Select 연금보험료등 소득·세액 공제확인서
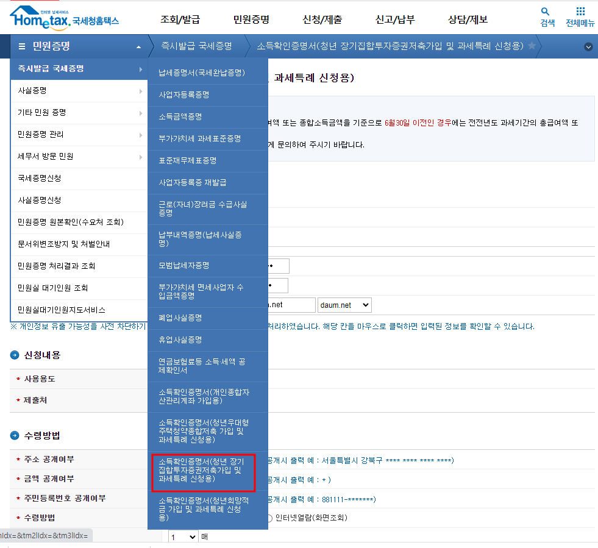Image resolution: width=598 pixels, height=548 pixels. tap(208, 366)
